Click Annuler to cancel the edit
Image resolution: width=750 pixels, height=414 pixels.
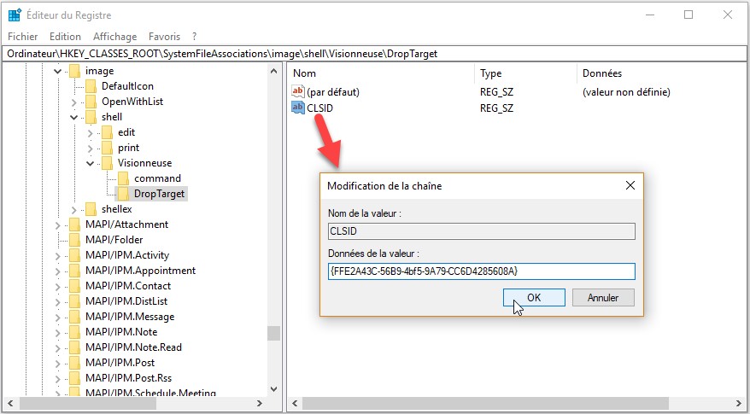point(603,297)
